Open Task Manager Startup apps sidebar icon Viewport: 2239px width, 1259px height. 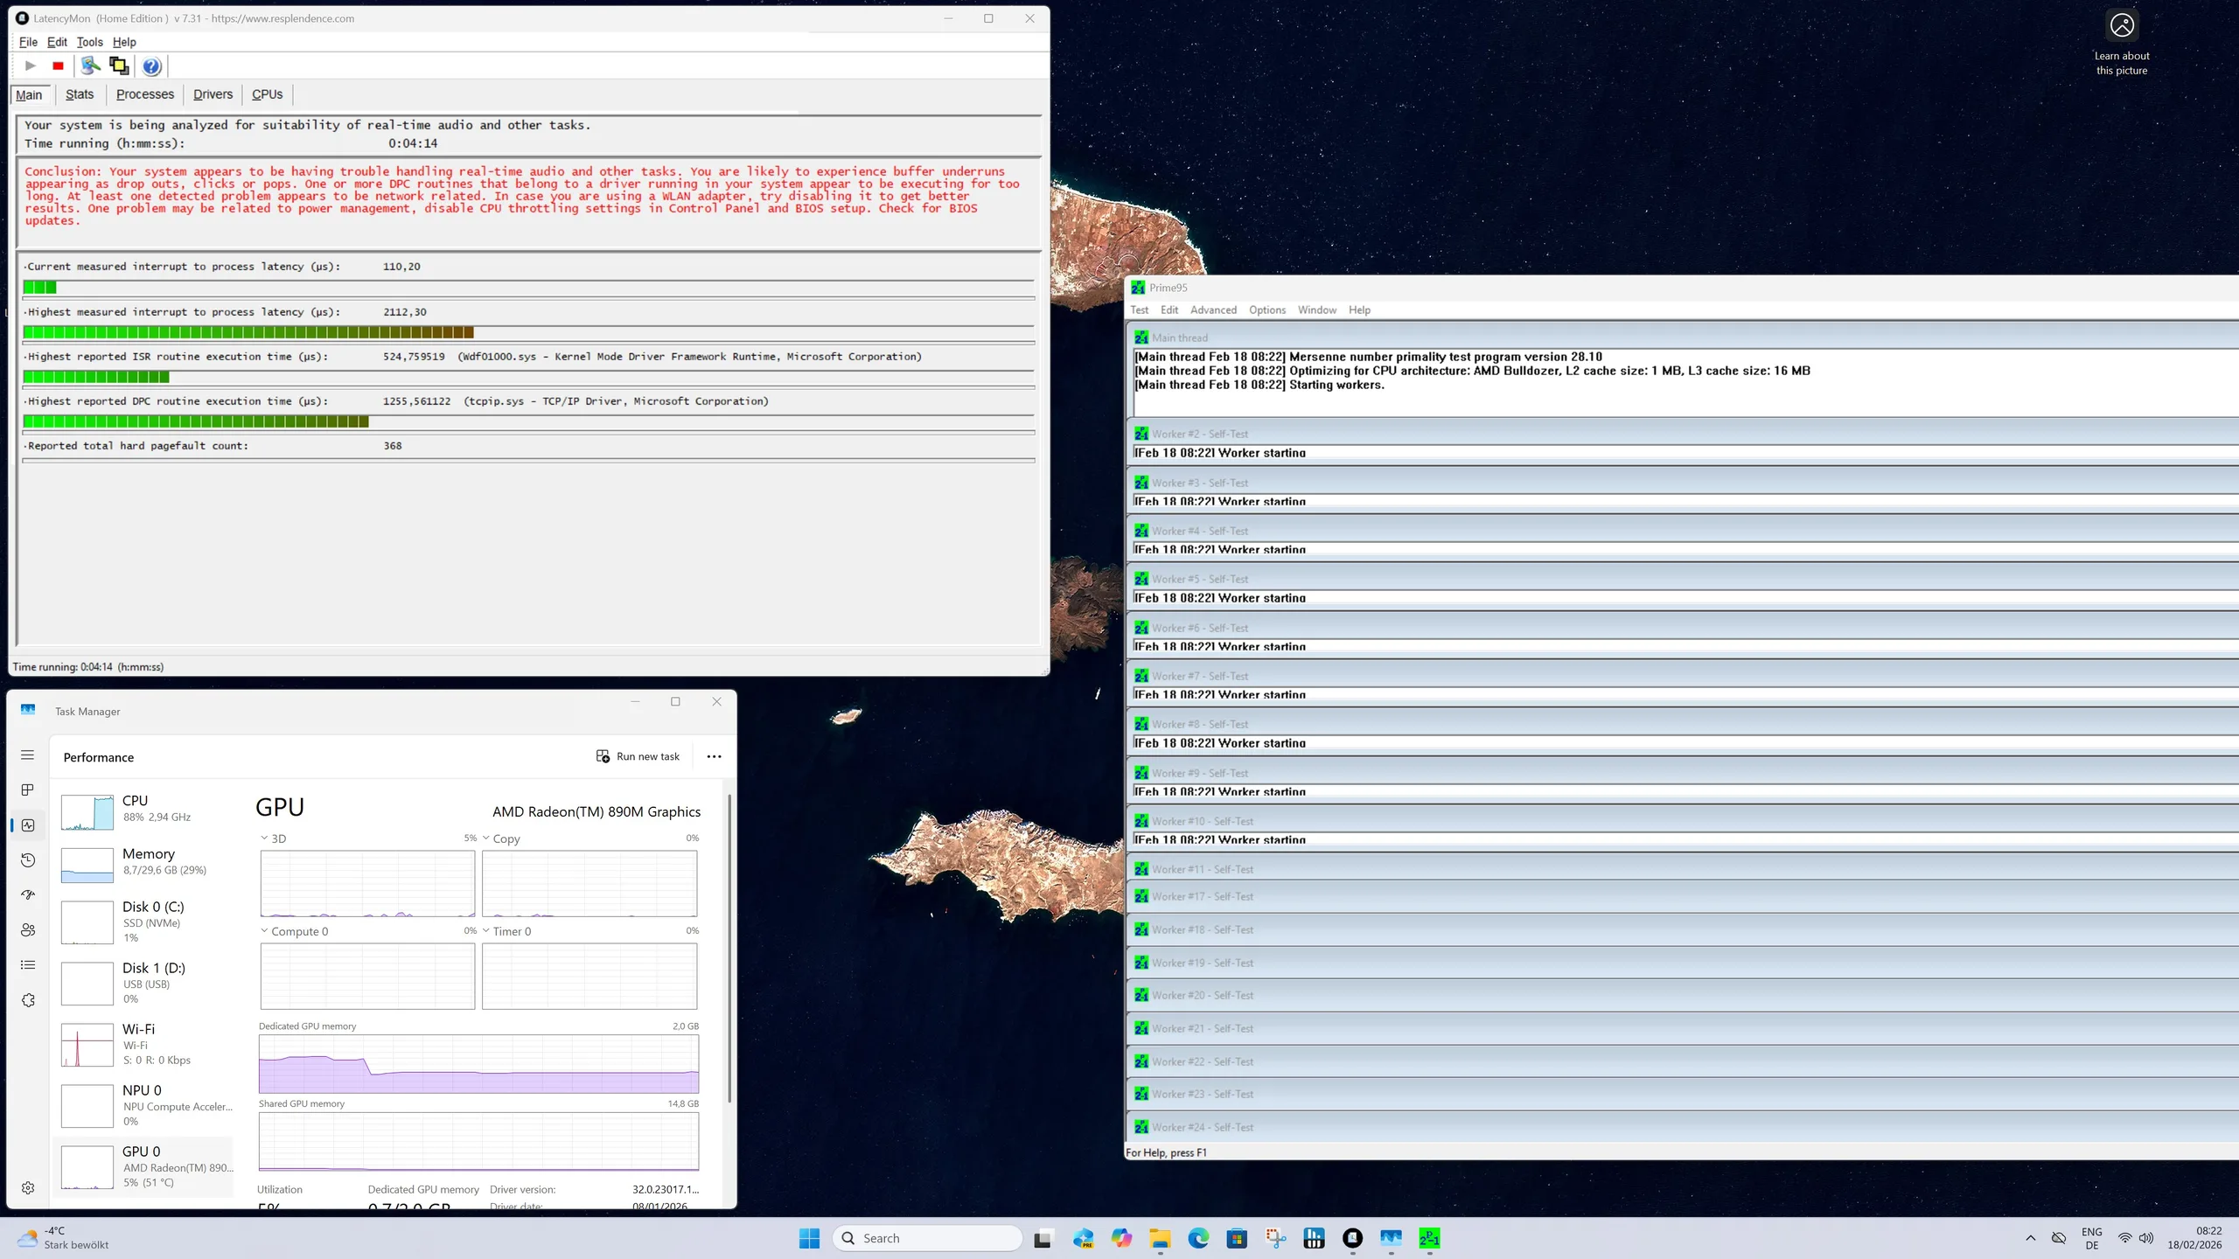point(28,894)
